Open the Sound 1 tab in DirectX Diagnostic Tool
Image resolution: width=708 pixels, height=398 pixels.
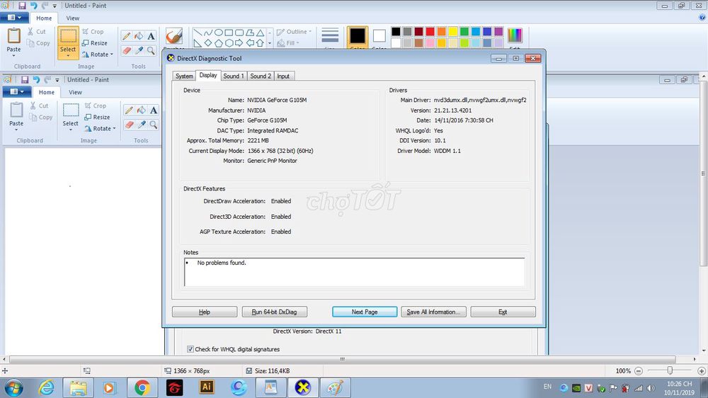tap(234, 76)
